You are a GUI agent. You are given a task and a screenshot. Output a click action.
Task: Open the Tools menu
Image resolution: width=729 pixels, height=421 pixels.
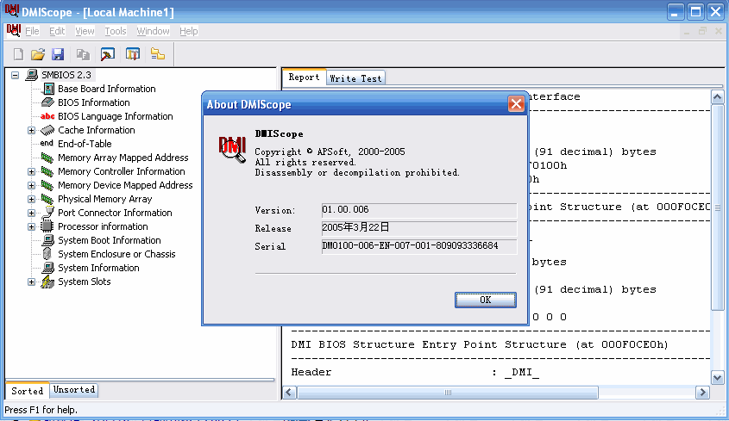click(x=116, y=31)
